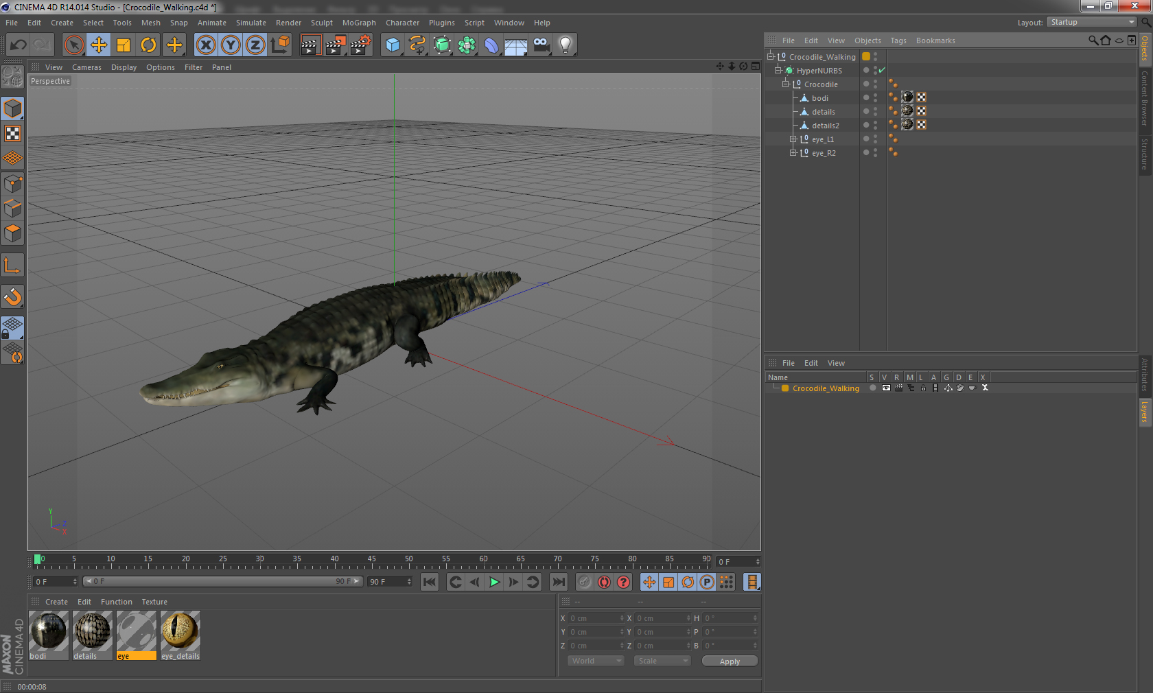The width and height of the screenshot is (1153, 693).
Task: Render to Picture Viewer
Action: (x=336, y=45)
